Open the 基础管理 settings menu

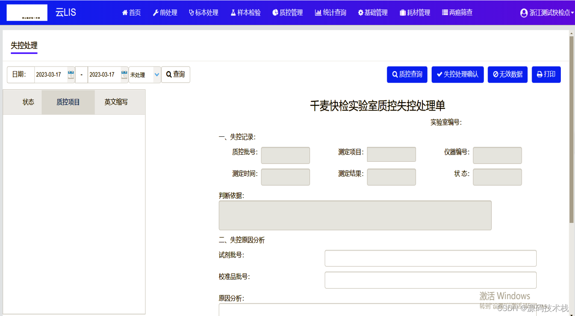pyautogui.click(x=372, y=13)
